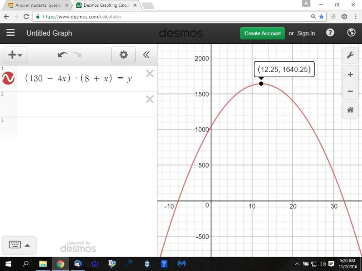The width and height of the screenshot is (362, 271).
Task: Show hidden system tray icons
Action: coord(297,264)
